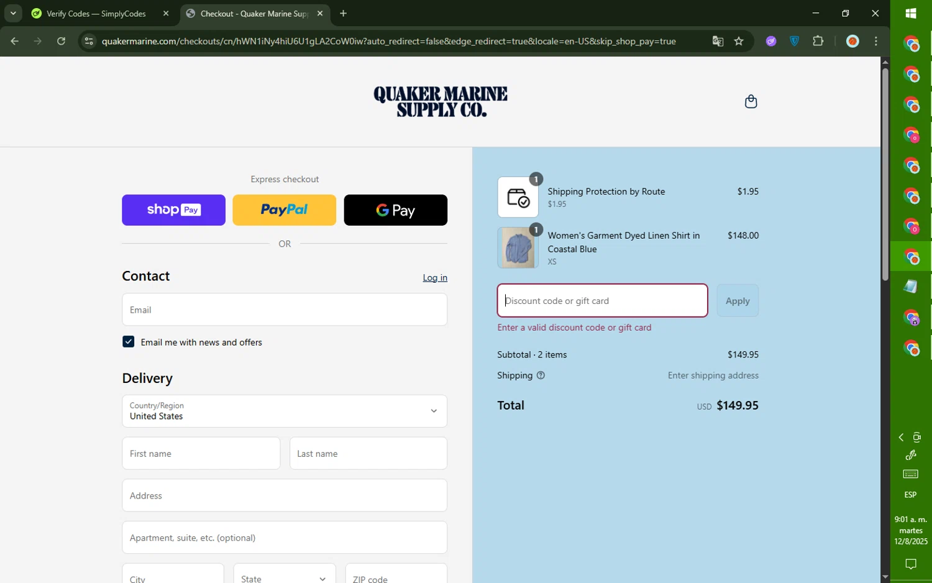932x583 pixels.
Task: Click the purple round extension icon
Action: coord(771,41)
